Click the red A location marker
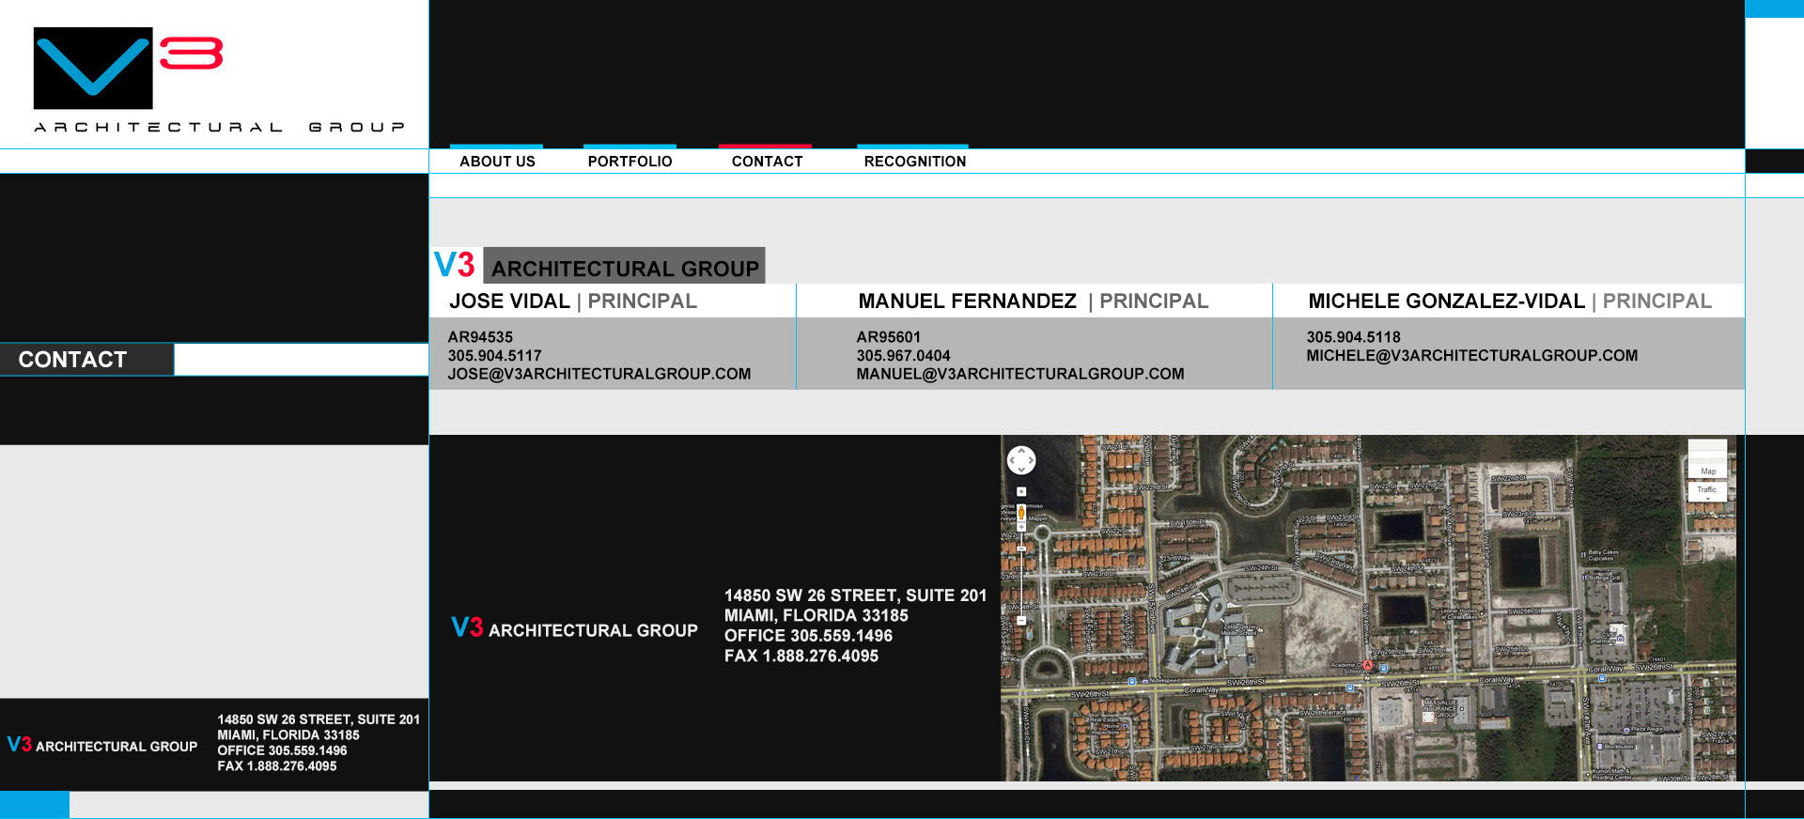1804x819 pixels. 1368,665
